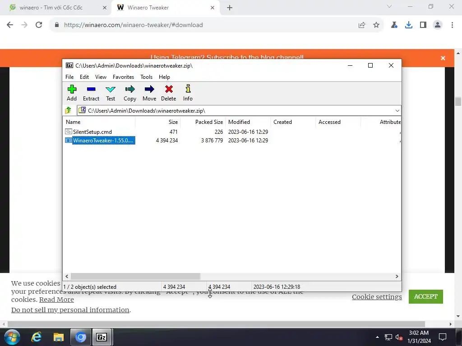Screen dimensions: 462x346
Task: Sort the file list by Name column
Action: tap(99, 122)
